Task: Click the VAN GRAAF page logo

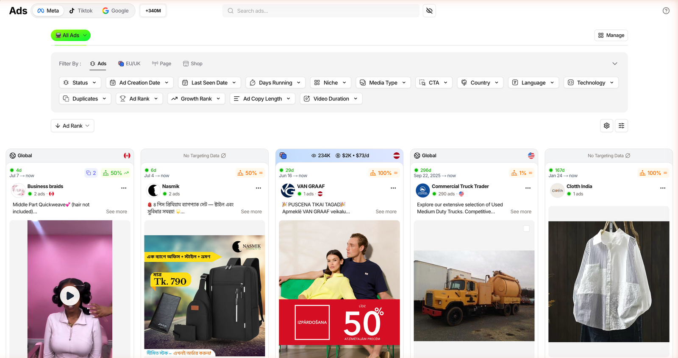Action: (288, 190)
